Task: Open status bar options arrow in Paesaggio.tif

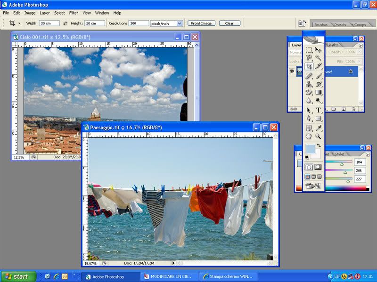Action: pyautogui.click(x=173, y=263)
